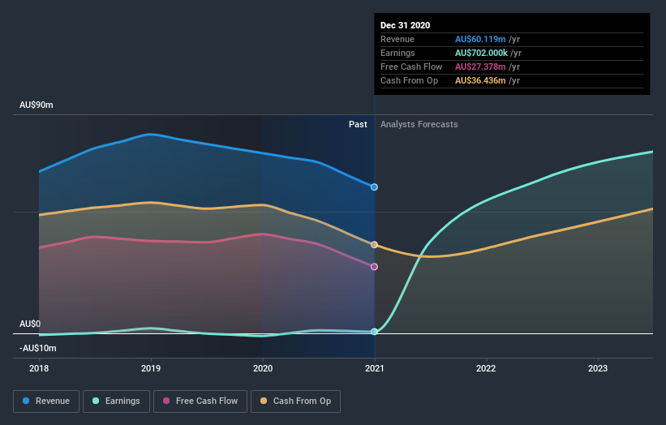Click the Revenue row label in tooltip
Image resolution: width=666 pixels, height=425 pixels.
click(x=397, y=39)
